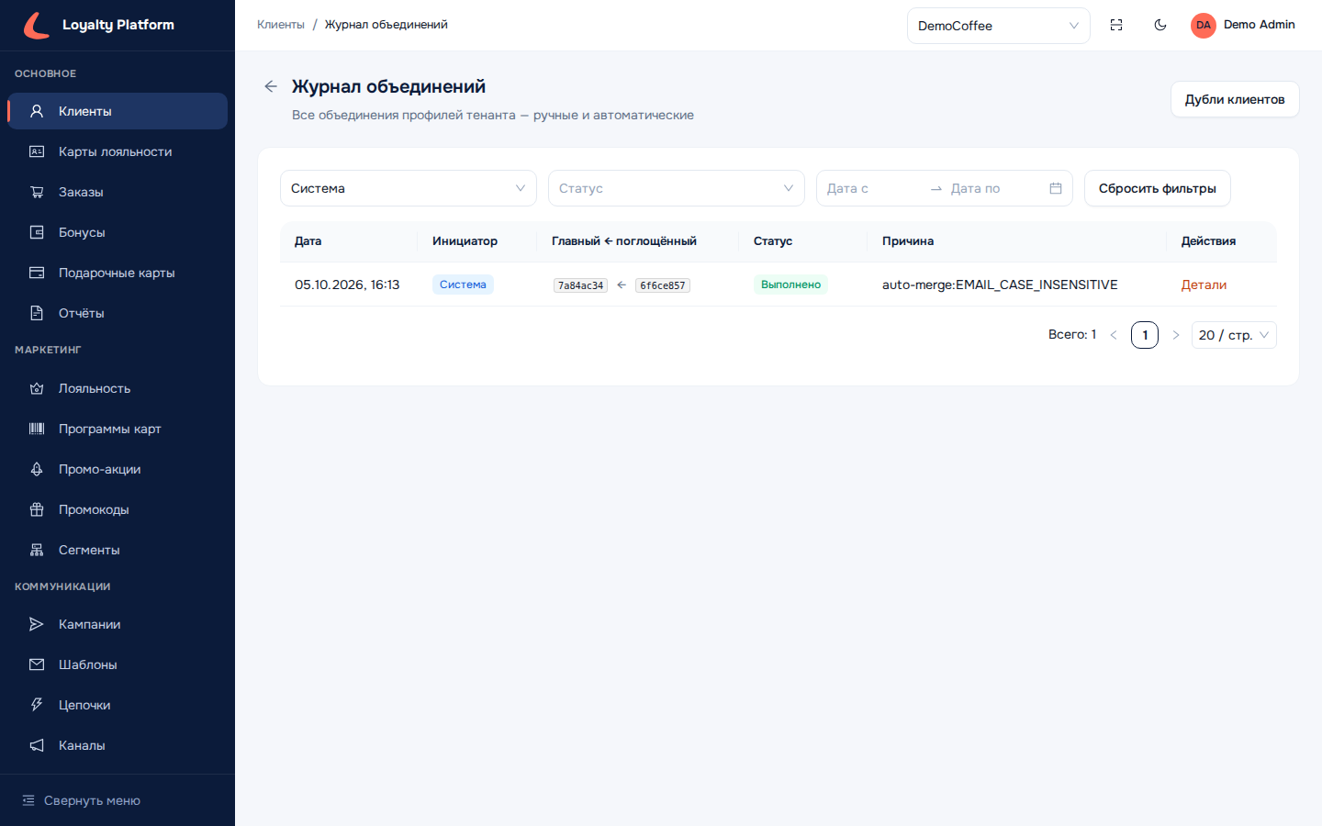1322x826 pixels.
Task: Click the Клиенты user icon
Action: (x=37, y=111)
